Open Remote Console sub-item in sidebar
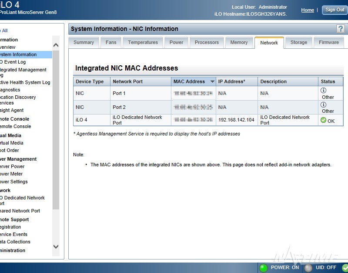The width and height of the screenshot is (348, 273). tap(16, 126)
